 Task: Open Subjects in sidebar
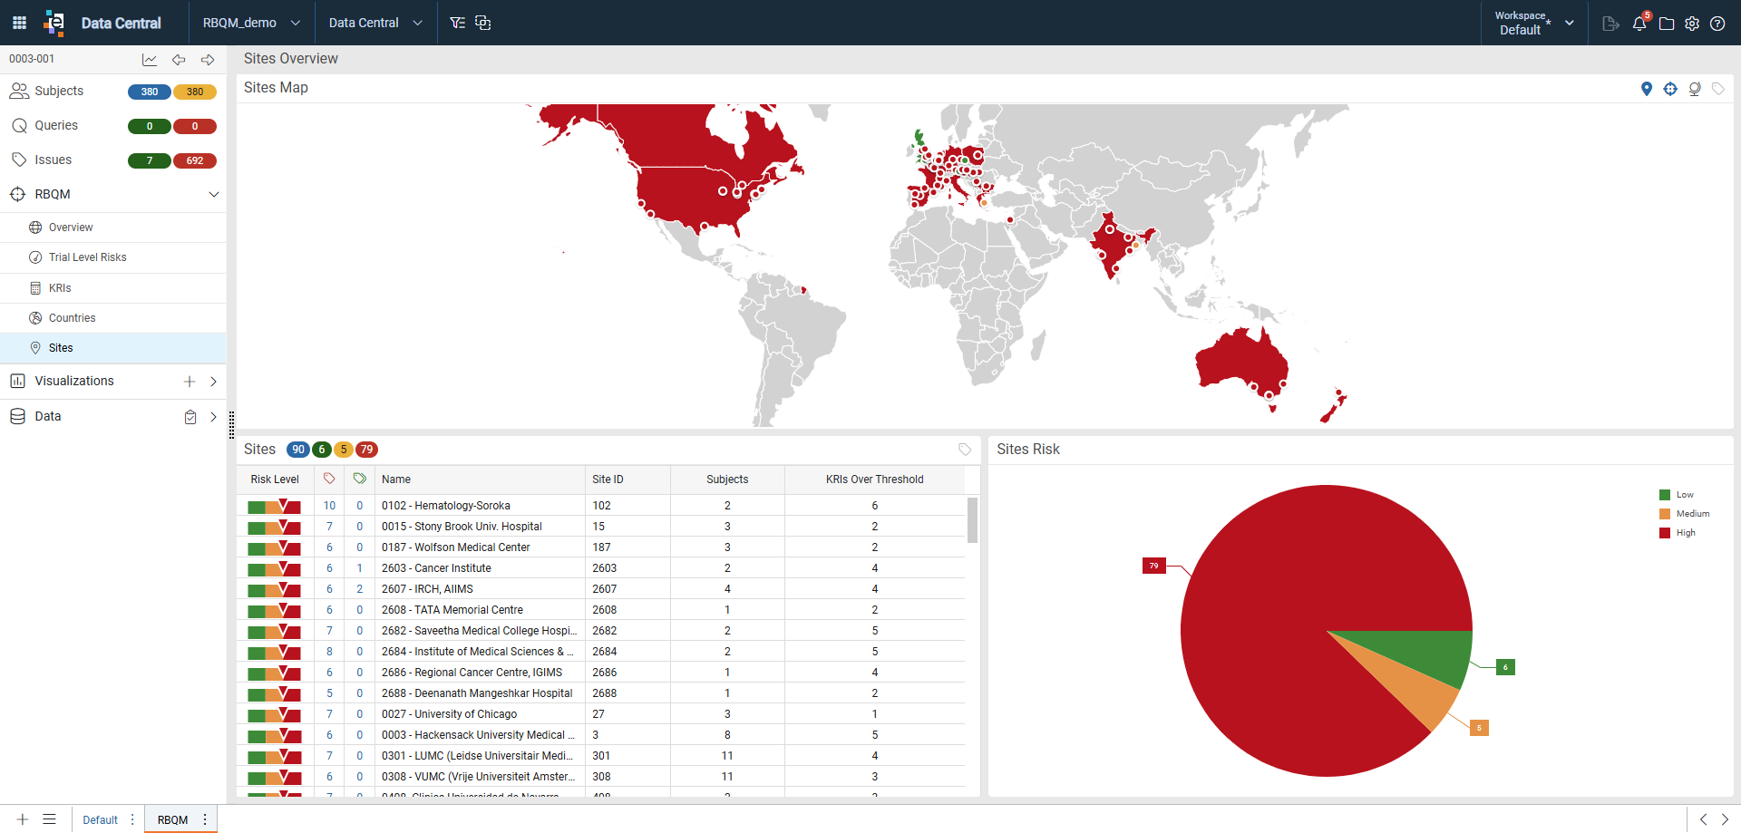[59, 91]
